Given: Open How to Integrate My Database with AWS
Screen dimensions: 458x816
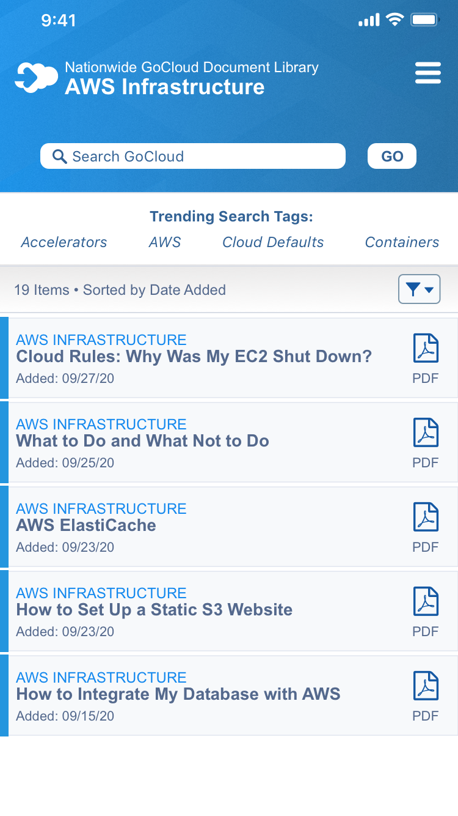Looking at the screenshot, I should (178, 694).
